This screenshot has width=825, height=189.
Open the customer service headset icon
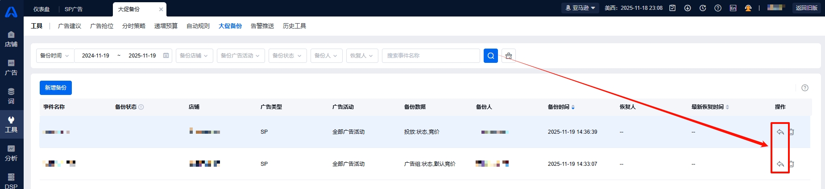[748, 8]
